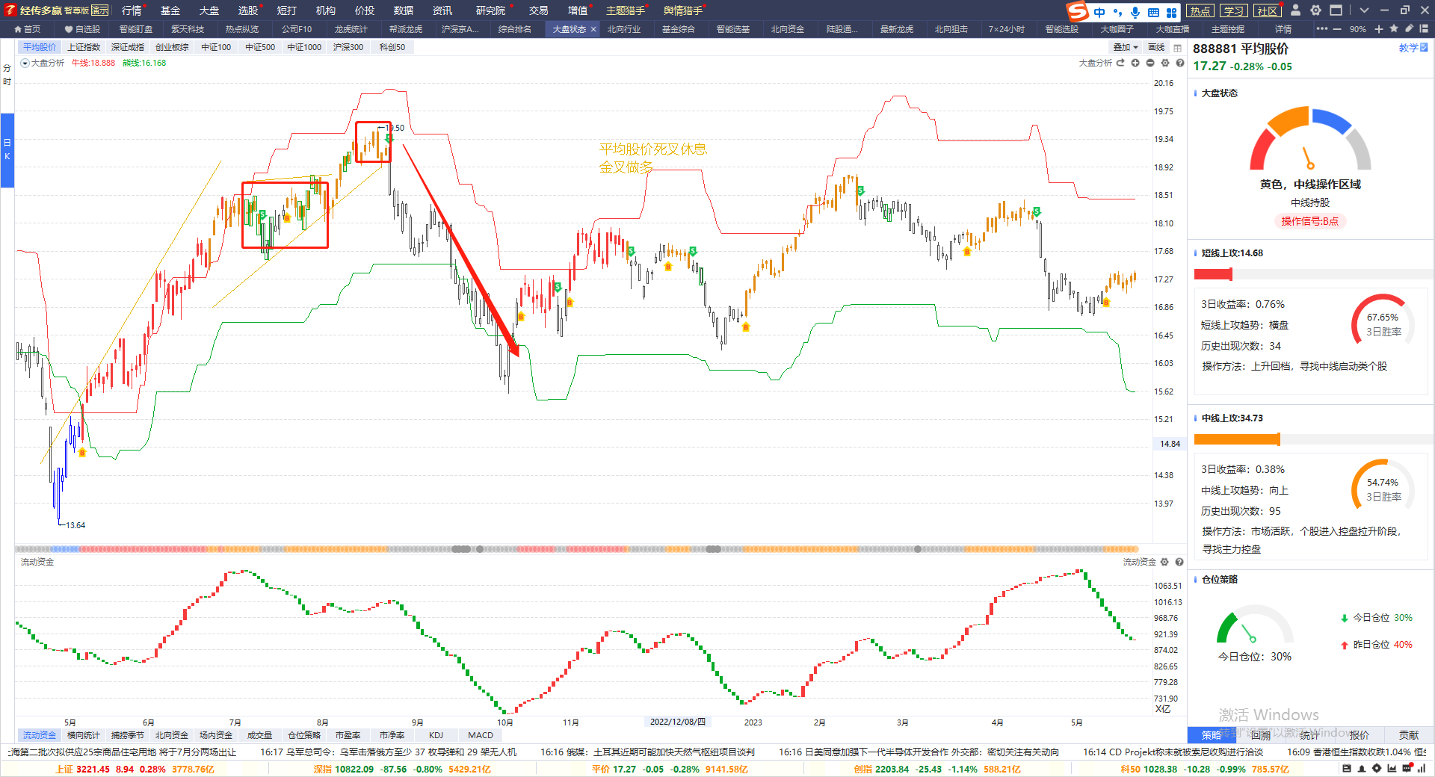
Task: Open 流动资金 panel settings gear icon
Action: pos(1164,562)
